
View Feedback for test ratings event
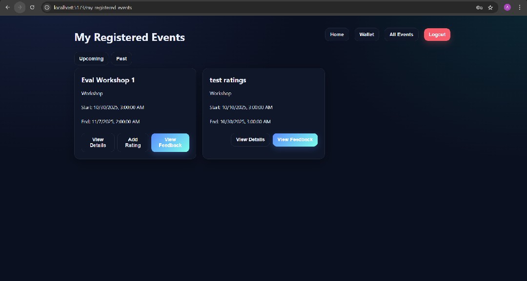pyautogui.click(x=295, y=140)
